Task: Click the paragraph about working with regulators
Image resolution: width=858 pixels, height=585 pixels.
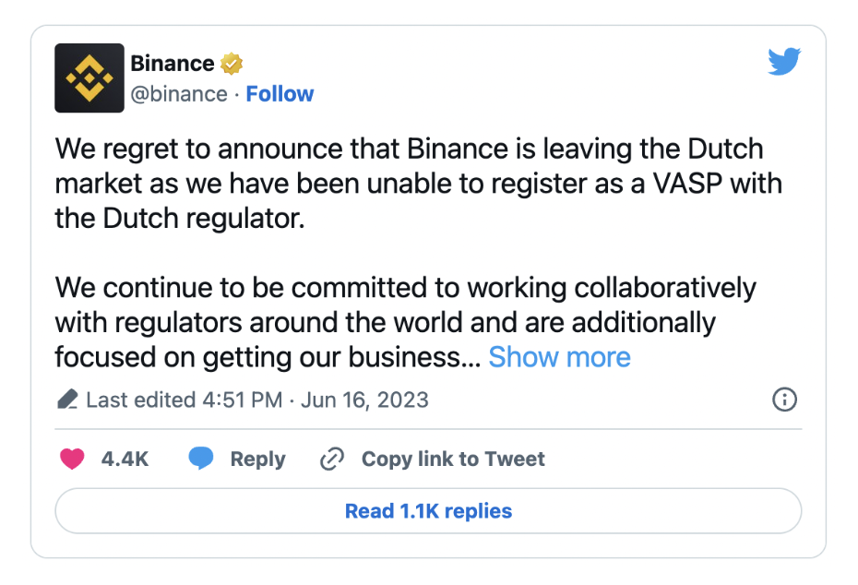Action: coord(405,322)
